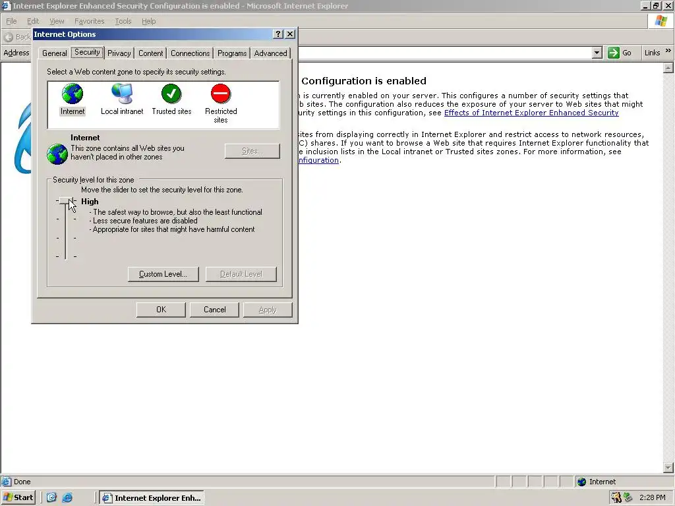Open Effects of Internet Explorer Enhanced Security link
Image resolution: width=675 pixels, height=506 pixels.
(531, 113)
